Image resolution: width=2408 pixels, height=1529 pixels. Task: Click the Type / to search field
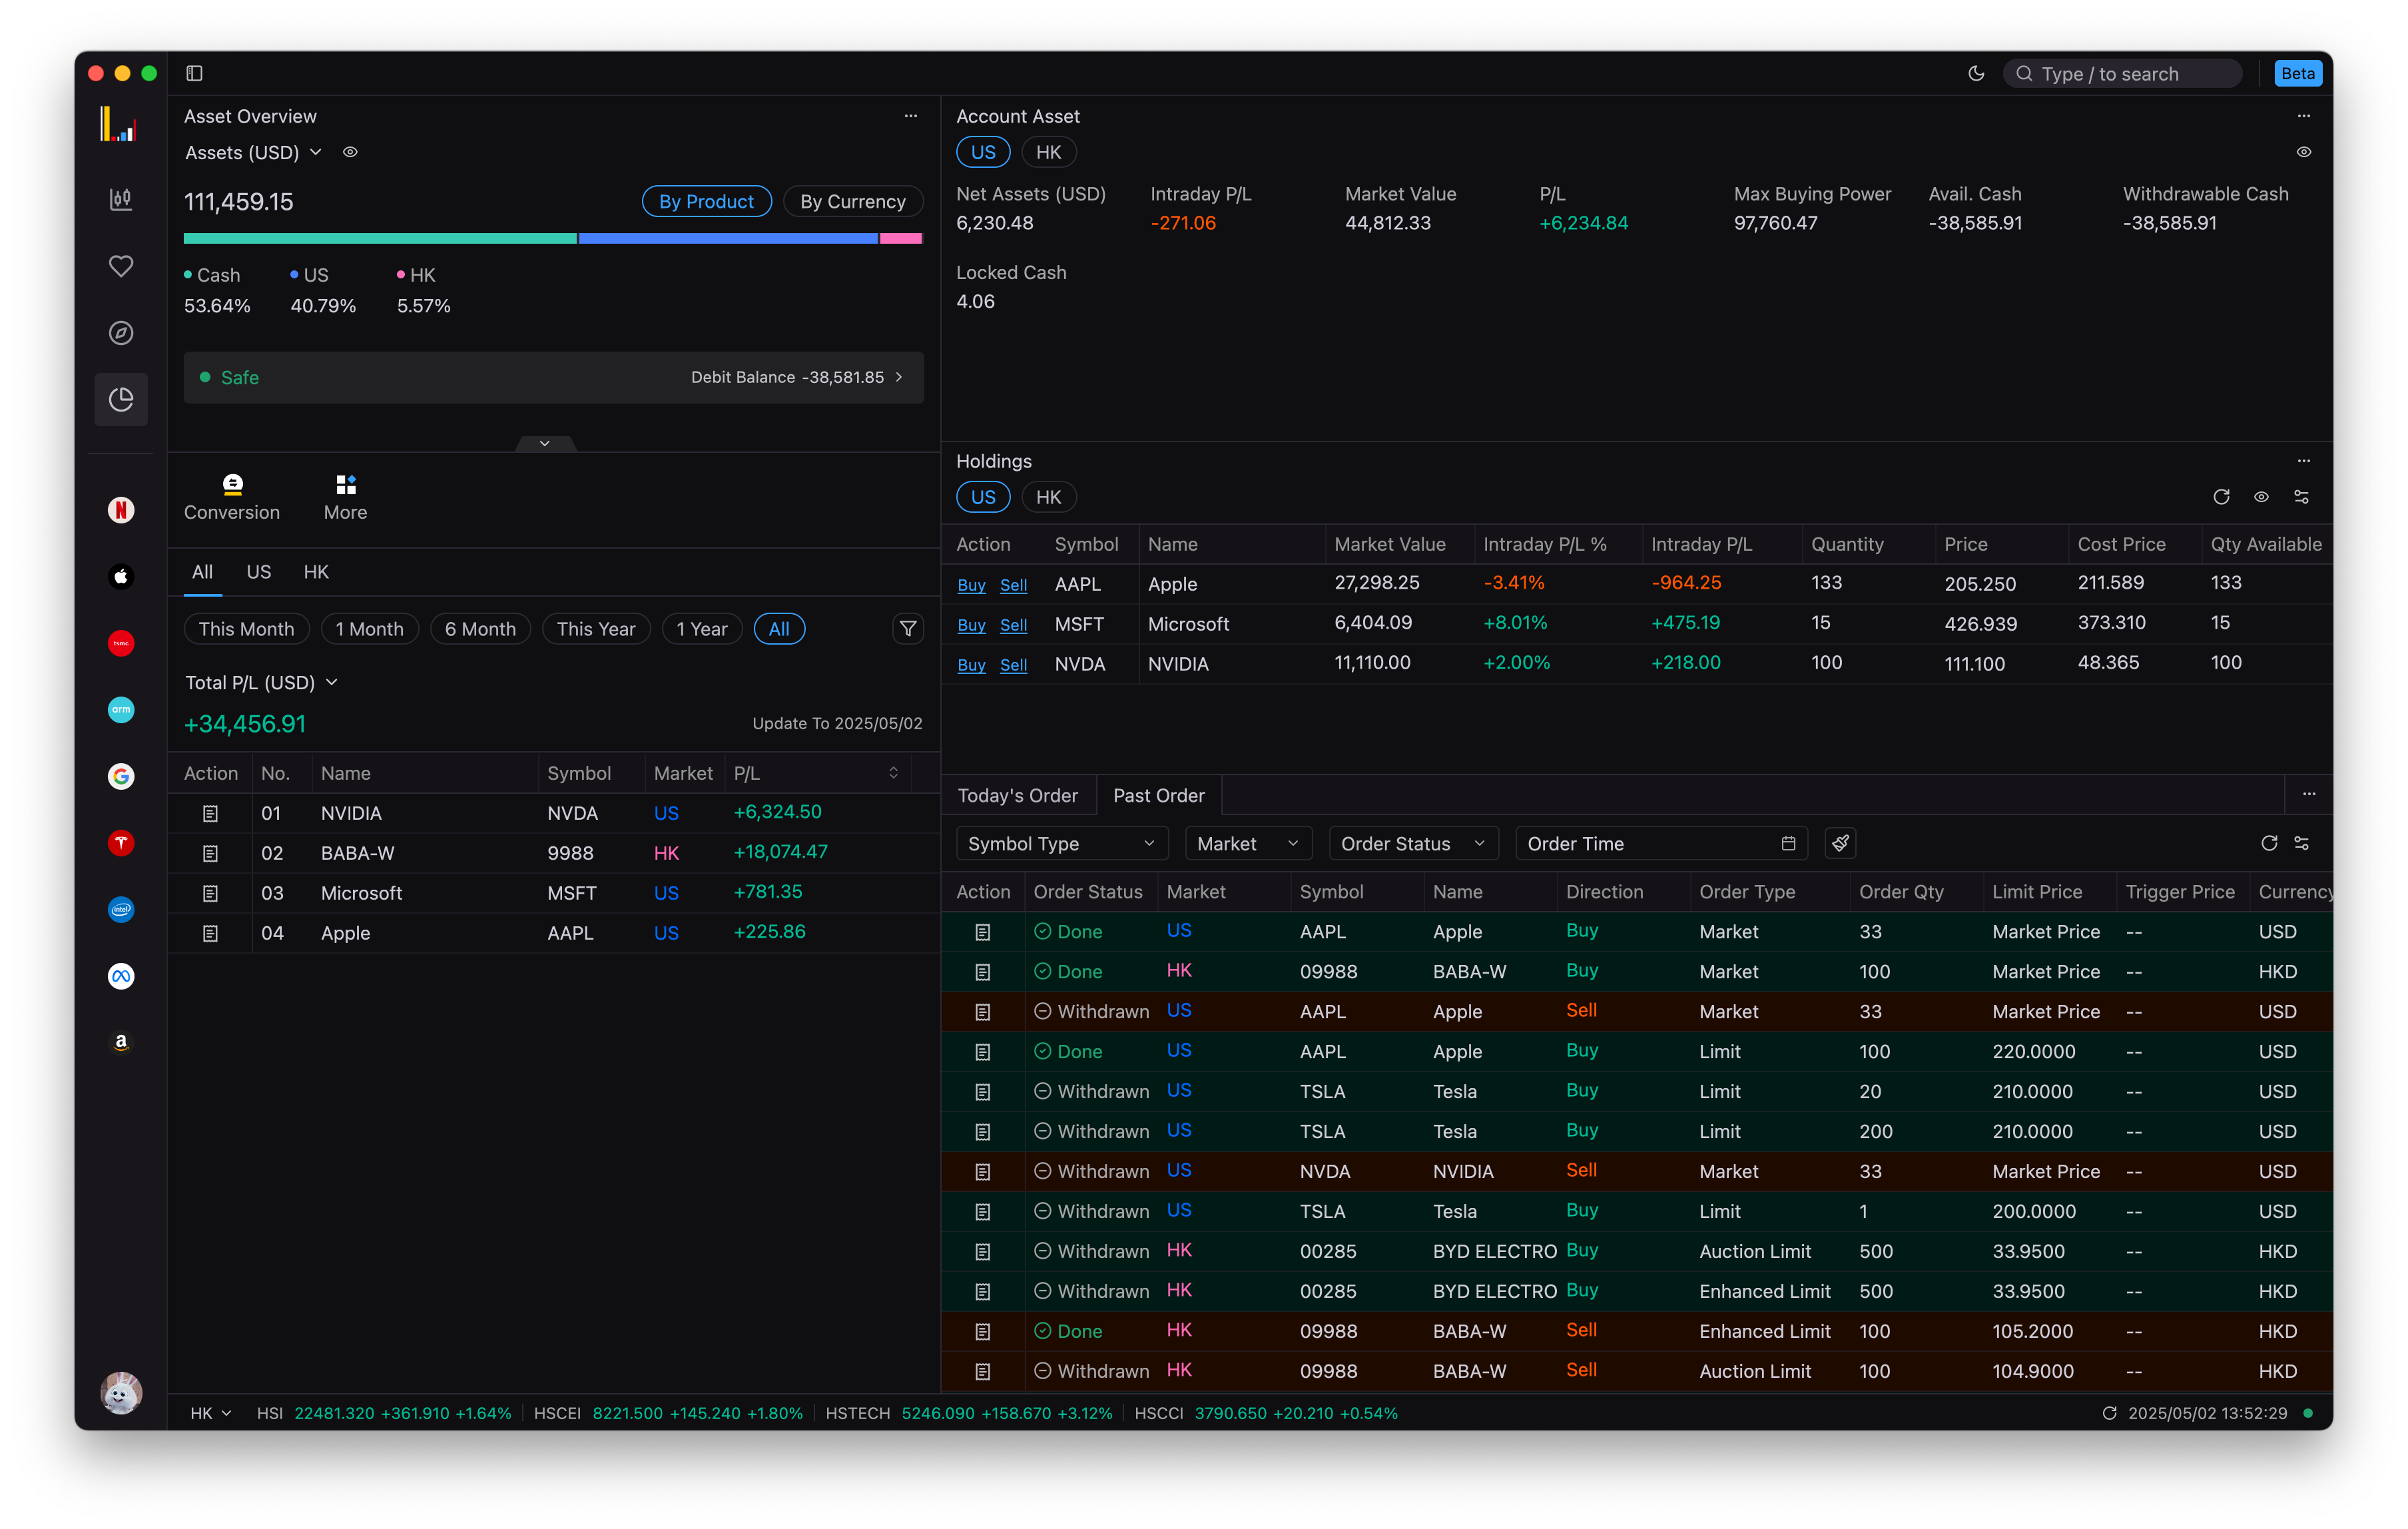(2122, 74)
